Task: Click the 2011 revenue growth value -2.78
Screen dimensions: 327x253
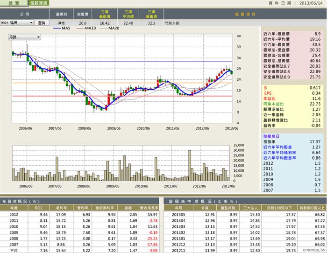Action: pyautogui.click(x=153, y=220)
